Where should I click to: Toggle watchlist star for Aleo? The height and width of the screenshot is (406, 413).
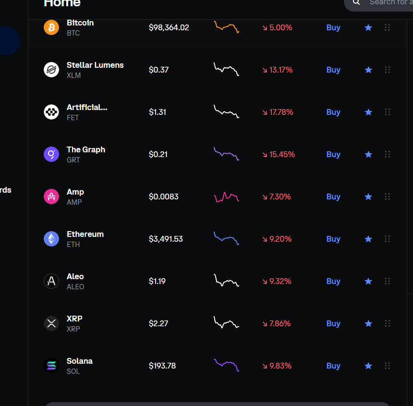(x=368, y=281)
